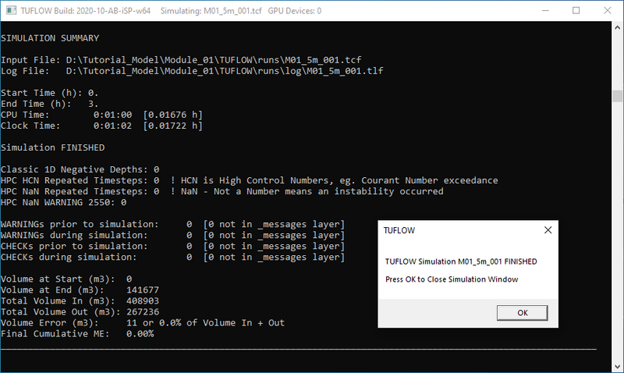Close the TUFLOW finished dialog with X
The height and width of the screenshot is (373, 624).
point(549,230)
